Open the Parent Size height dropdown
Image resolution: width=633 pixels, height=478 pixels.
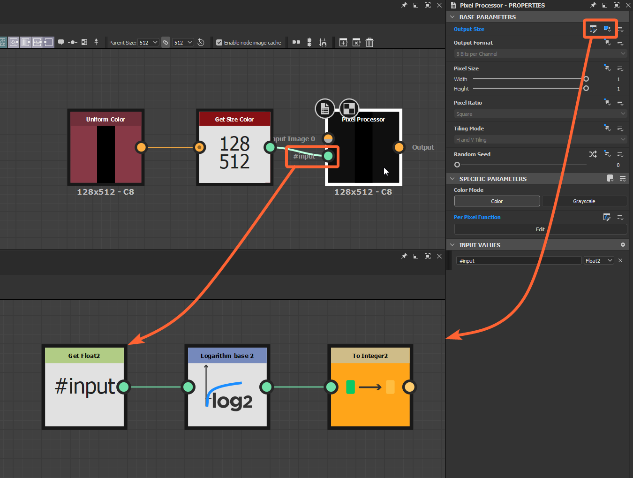click(183, 42)
